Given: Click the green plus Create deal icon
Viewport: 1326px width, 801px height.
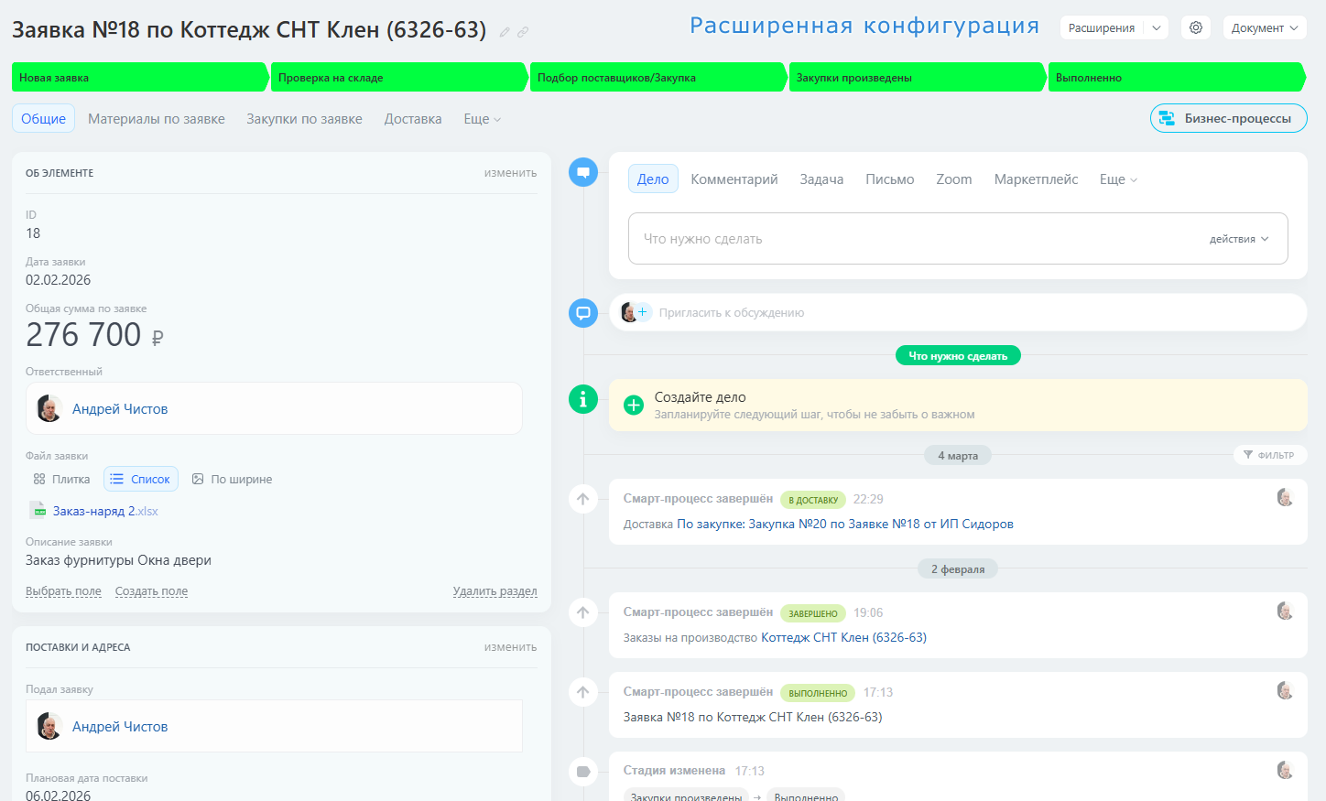Looking at the screenshot, I should (x=633, y=405).
